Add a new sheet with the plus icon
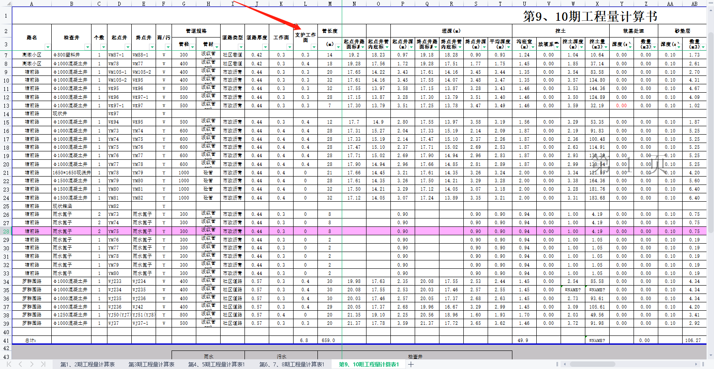Screen dimensions: 714x369 click(x=411, y=364)
